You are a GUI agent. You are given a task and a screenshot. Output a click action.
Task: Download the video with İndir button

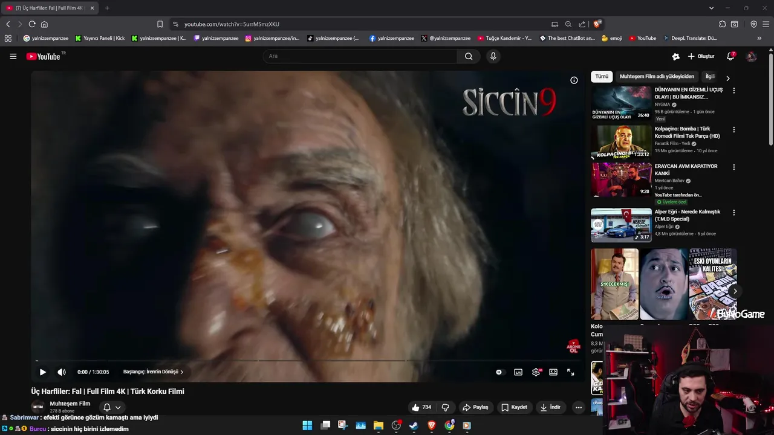(550, 407)
